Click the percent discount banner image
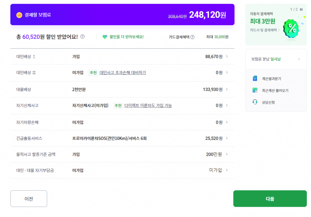Image resolution: width=311 pixels, height=217 pixels. point(292,29)
